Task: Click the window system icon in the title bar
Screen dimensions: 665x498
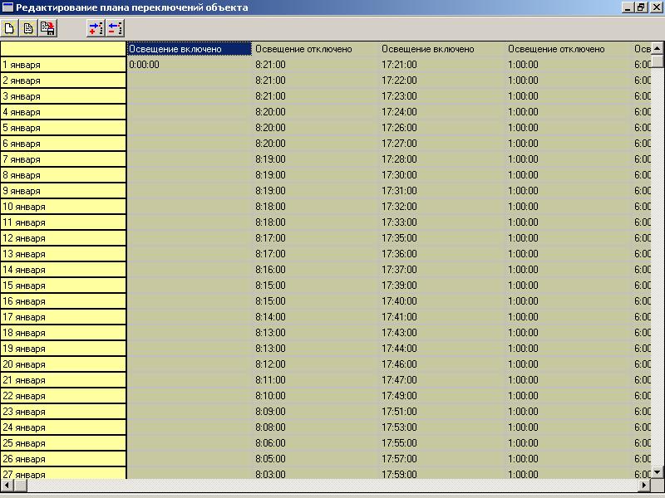Action: click(x=7, y=7)
